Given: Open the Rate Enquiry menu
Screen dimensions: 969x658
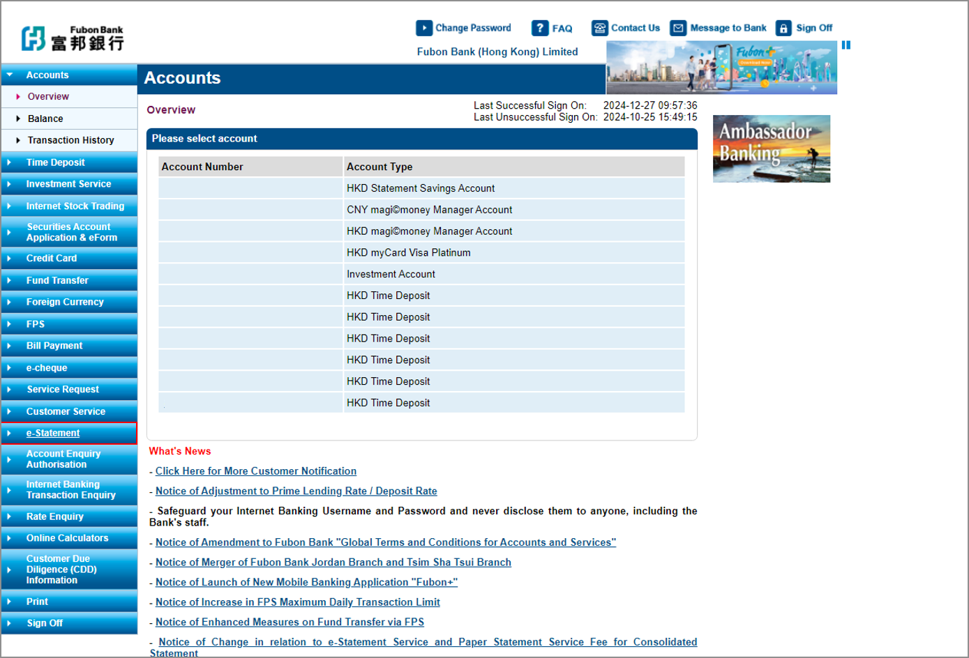Looking at the screenshot, I should 69,517.
